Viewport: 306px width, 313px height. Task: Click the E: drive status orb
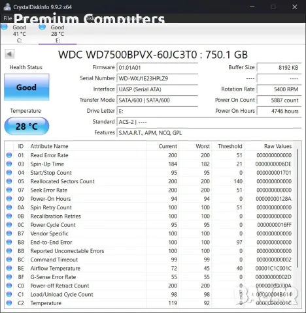click(x=42, y=27)
